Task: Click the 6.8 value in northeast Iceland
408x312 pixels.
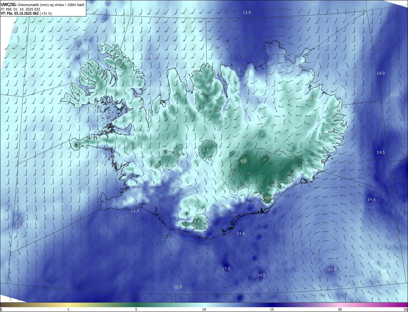Action: (x=313, y=99)
